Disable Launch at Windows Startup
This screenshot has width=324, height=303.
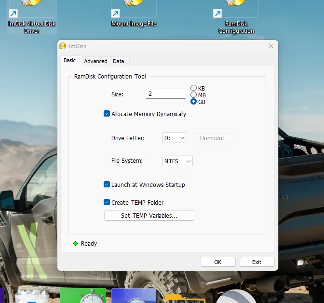pos(107,184)
